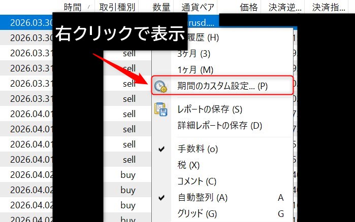Toggle the 手数料 column checkmark
This screenshot has height=222, width=355.
click(x=198, y=149)
